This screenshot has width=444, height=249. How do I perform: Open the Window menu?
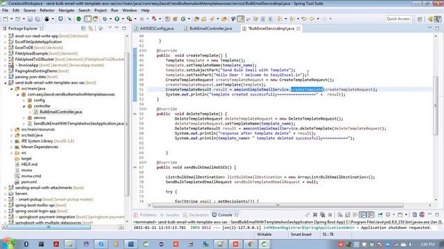[130, 10]
